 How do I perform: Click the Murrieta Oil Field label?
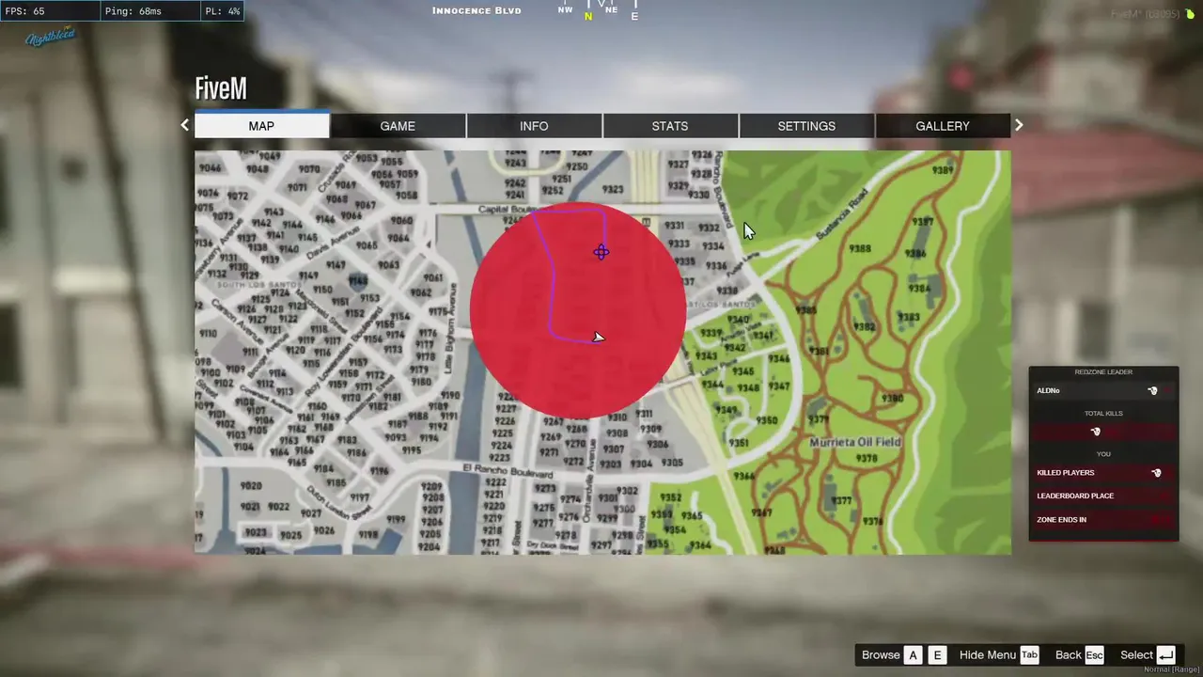tap(855, 442)
